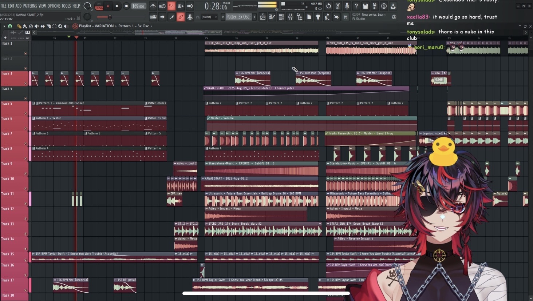Click the Undo history icon
This screenshot has width=533, height=301.
pyautogui.click(x=328, y=6)
